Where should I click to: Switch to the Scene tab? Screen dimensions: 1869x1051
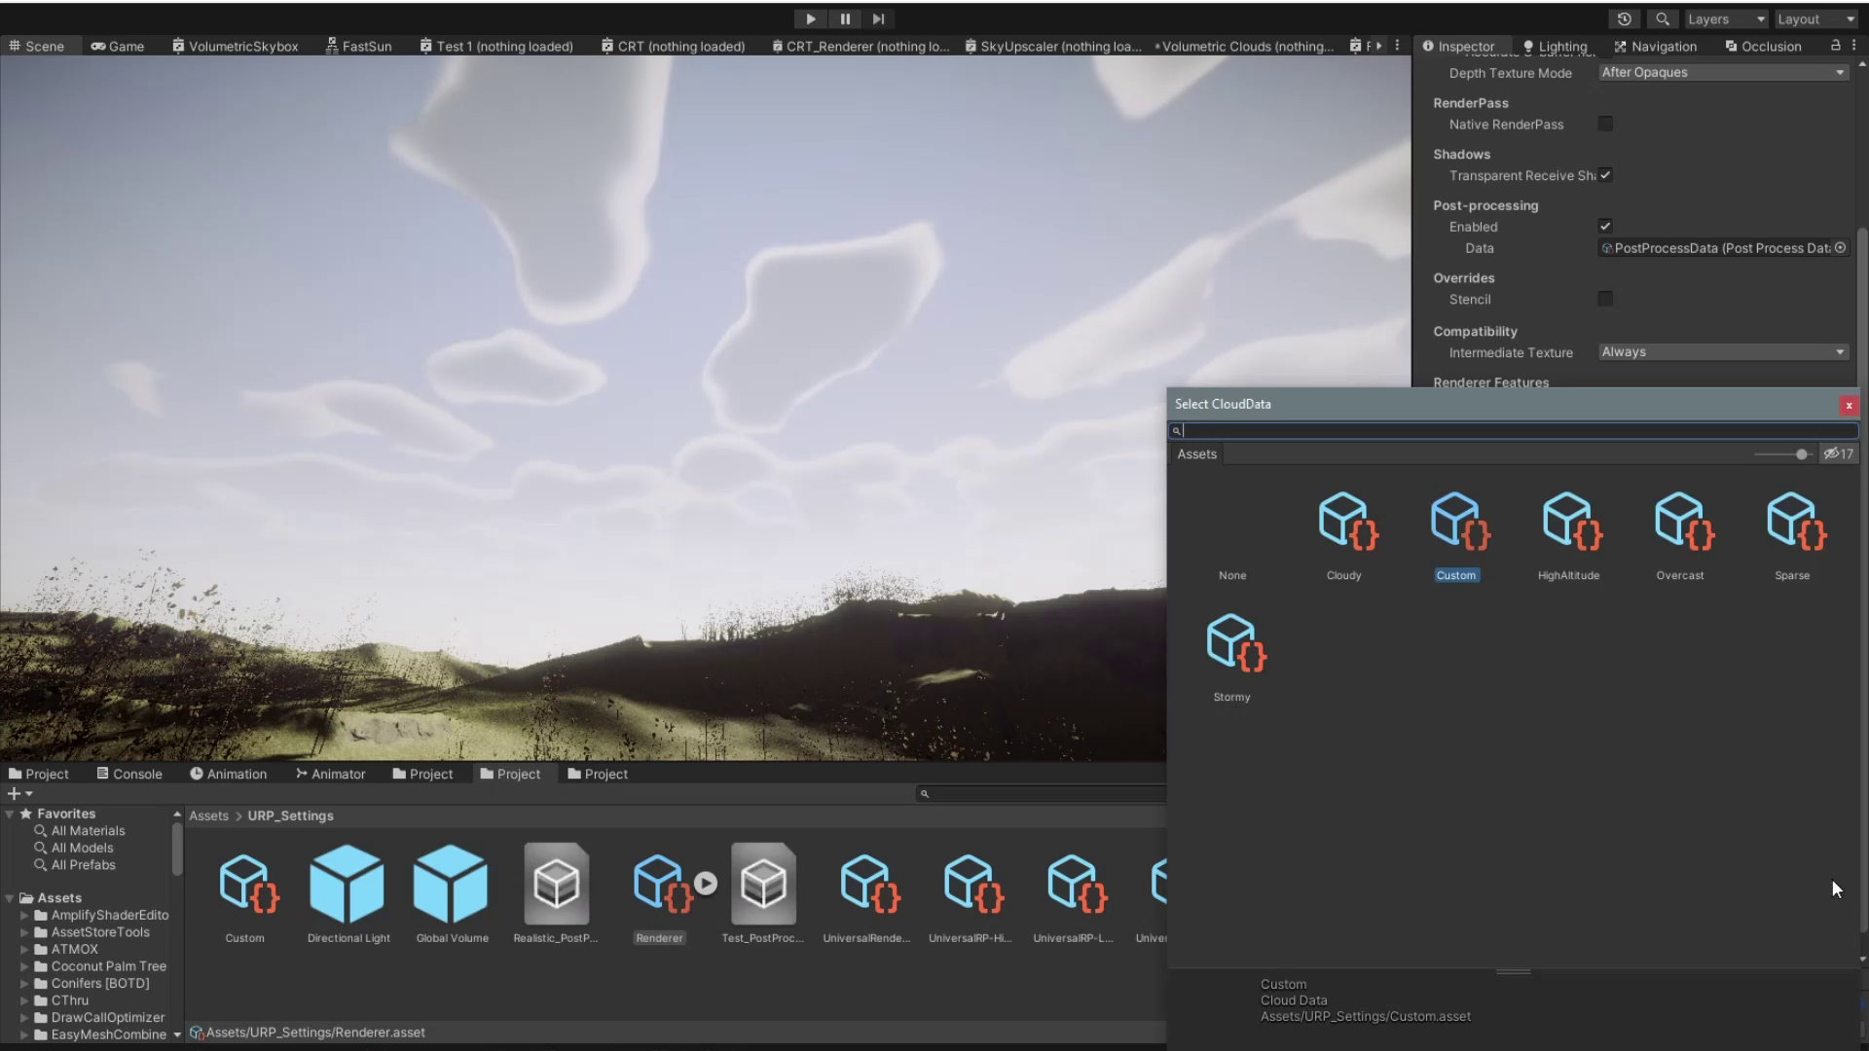point(37,46)
